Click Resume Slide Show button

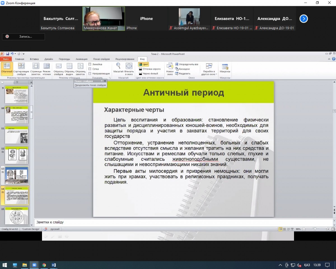[x=90, y=85]
